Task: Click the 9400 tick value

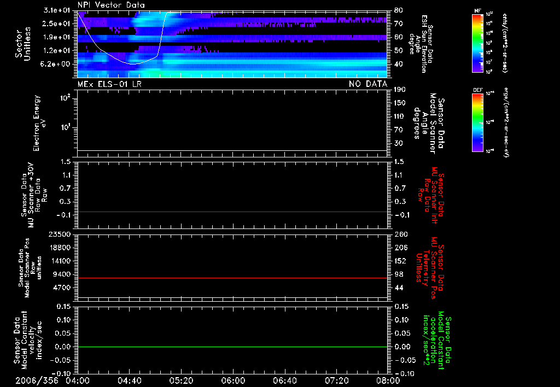Action: coord(62,274)
